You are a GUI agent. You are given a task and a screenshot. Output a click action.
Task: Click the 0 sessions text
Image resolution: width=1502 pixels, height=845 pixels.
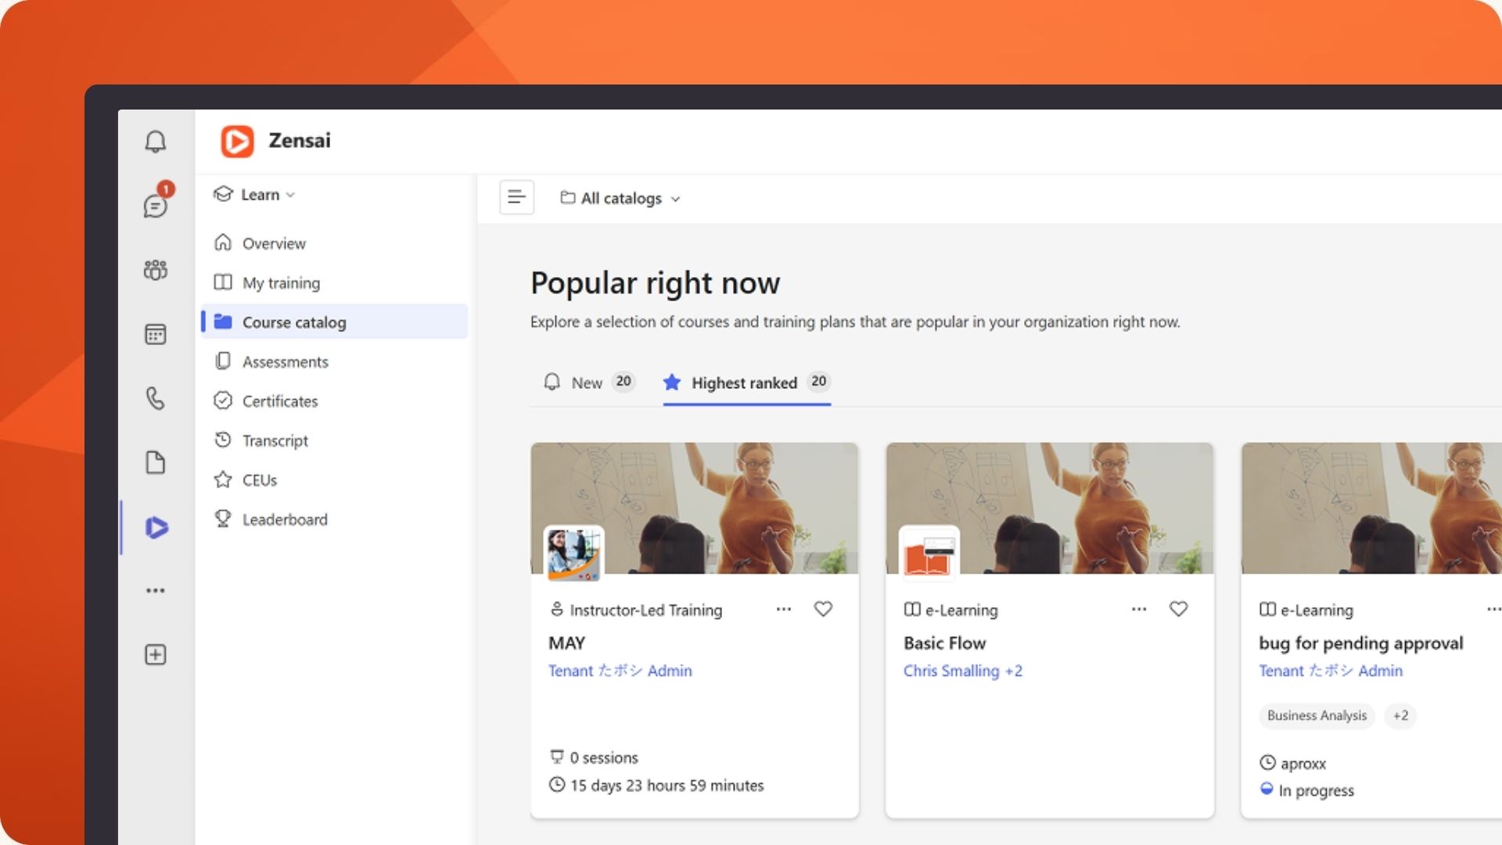603,757
